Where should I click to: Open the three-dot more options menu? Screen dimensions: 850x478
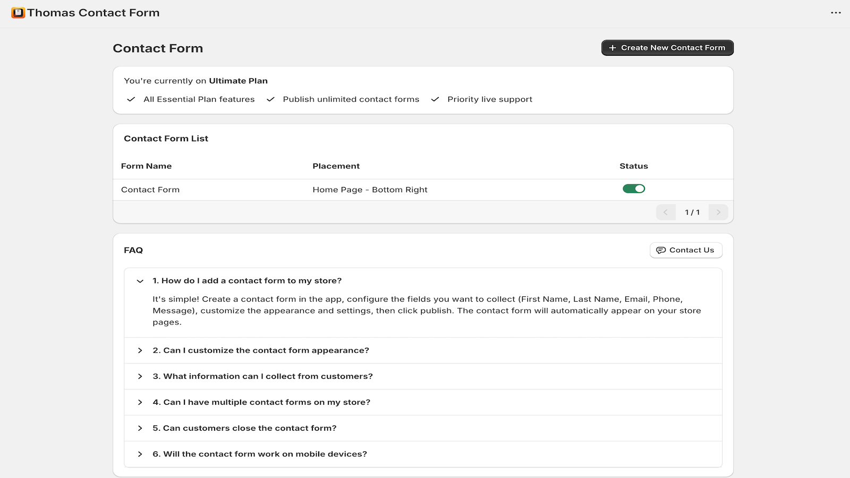[836, 13]
